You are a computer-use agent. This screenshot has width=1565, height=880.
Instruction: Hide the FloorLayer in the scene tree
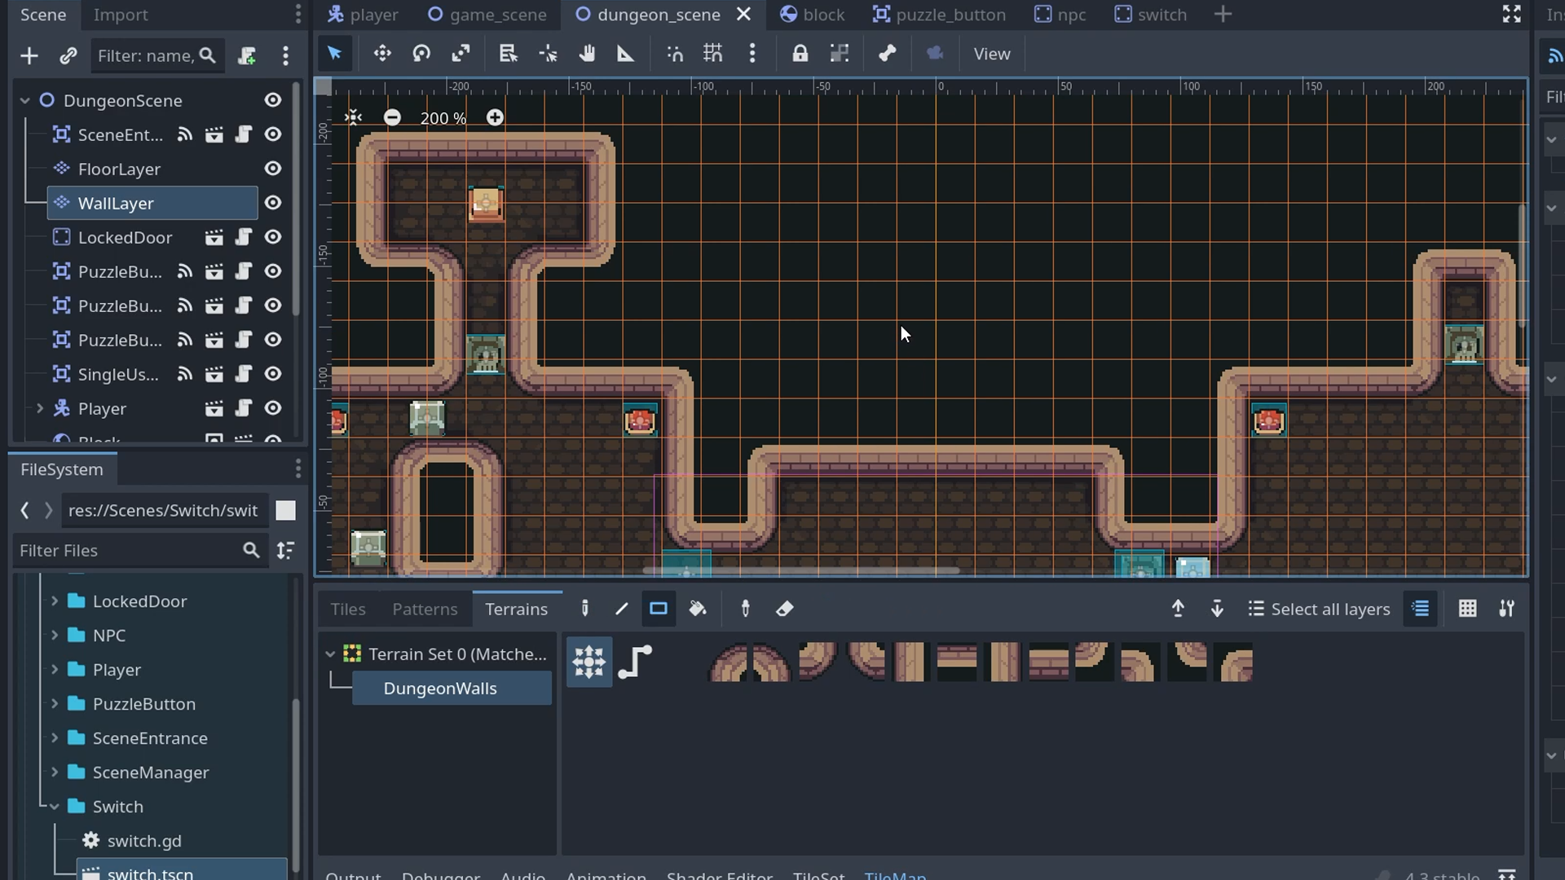[273, 169]
